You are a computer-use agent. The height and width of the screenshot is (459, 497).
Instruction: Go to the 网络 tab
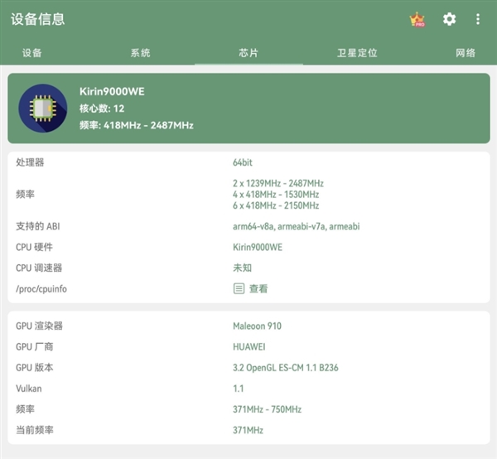pos(466,53)
